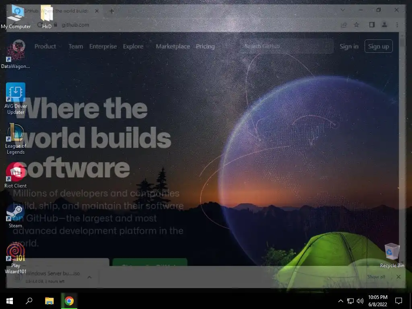Screen dimensions: 412x309
Task: Open the HxD folder icon on desktop
Action: pyautogui.click(x=47, y=17)
